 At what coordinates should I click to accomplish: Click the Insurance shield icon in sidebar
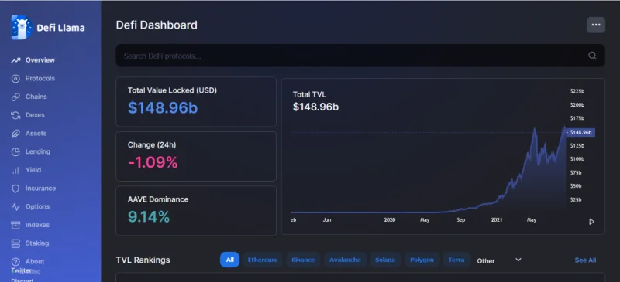point(15,189)
